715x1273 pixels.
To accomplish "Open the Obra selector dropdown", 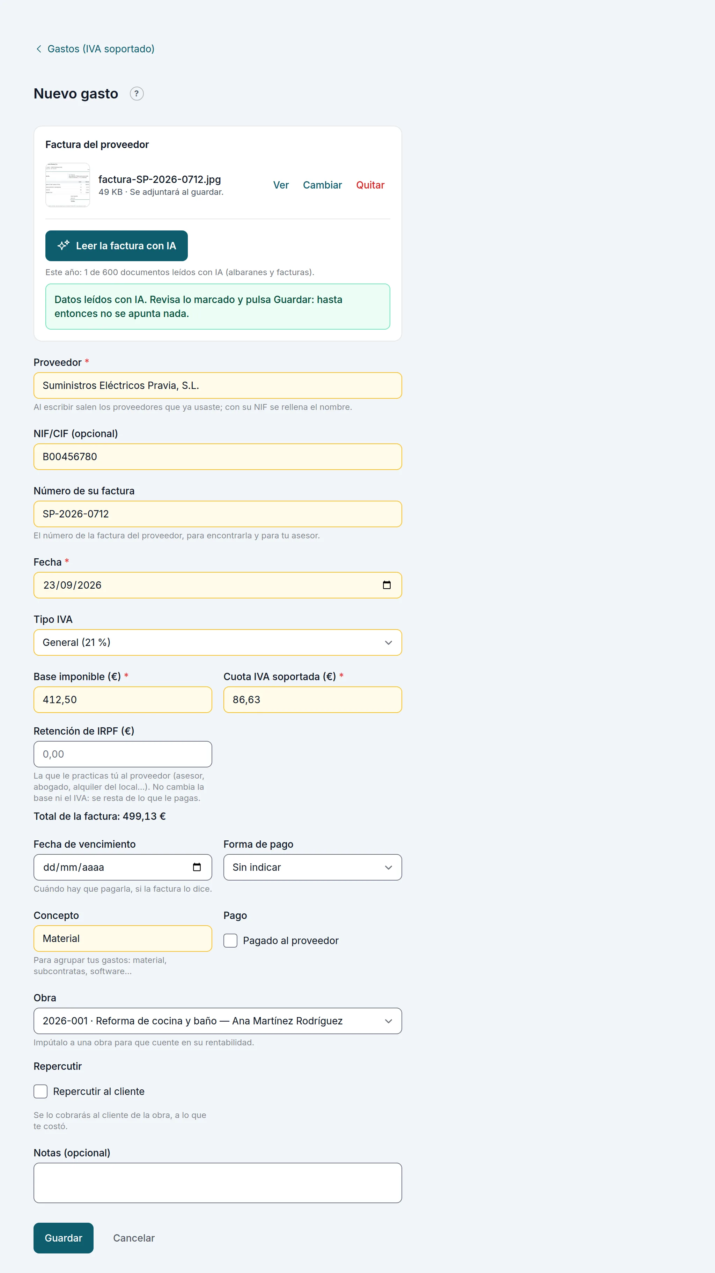I will tap(218, 1021).
